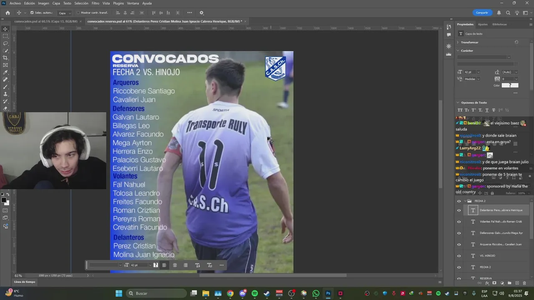534x300 pixels.
Task: Open the (Auto) leading dropdown
Action: click(x=516, y=72)
